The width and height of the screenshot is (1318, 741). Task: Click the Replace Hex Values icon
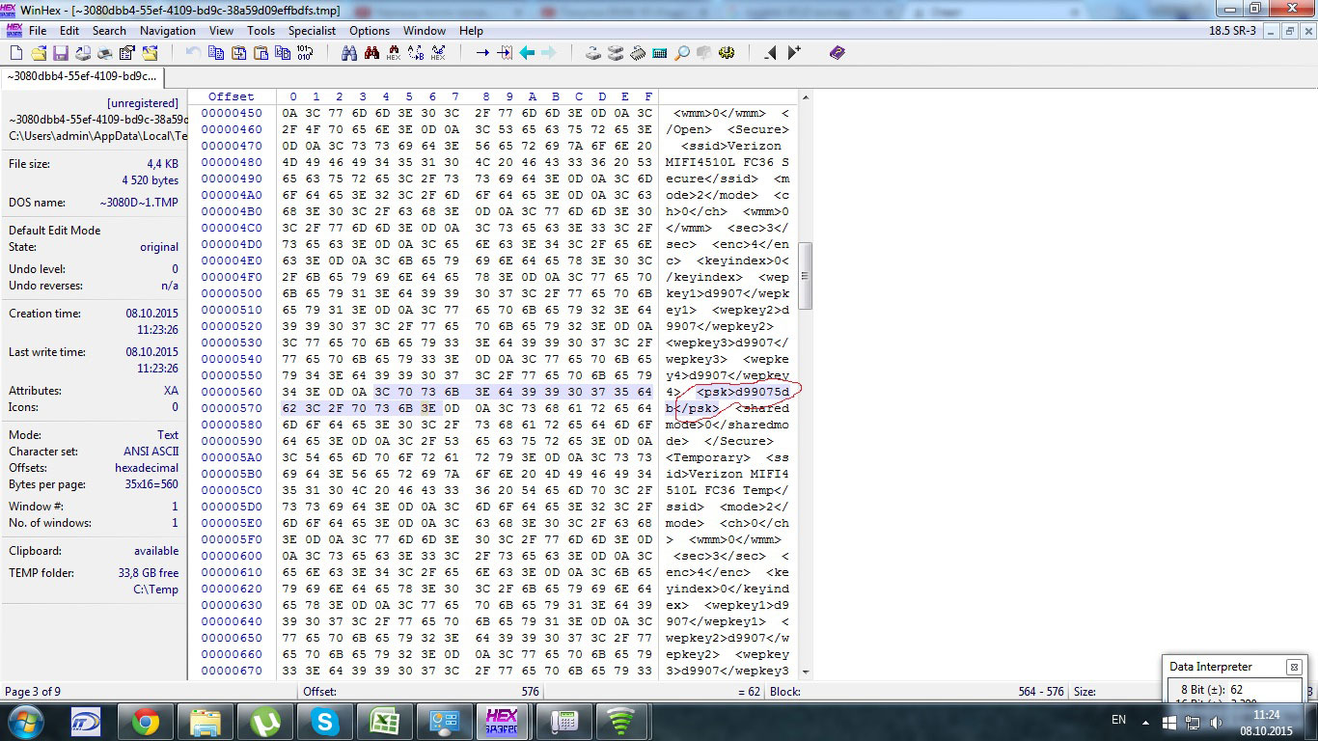(438, 53)
